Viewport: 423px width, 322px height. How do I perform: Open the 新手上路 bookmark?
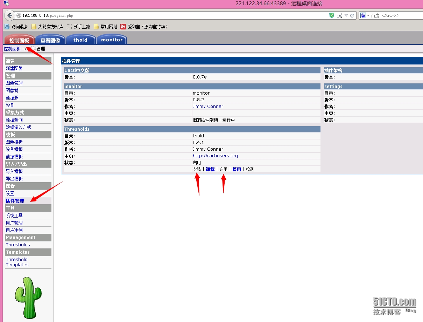(79, 27)
